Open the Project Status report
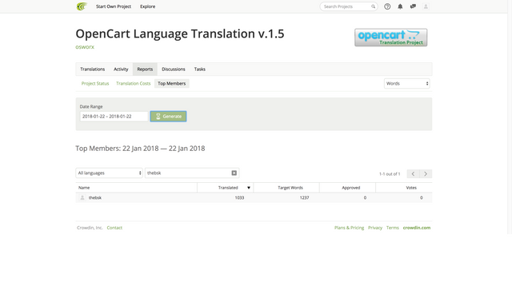The height and width of the screenshot is (290, 512). pyautogui.click(x=95, y=84)
